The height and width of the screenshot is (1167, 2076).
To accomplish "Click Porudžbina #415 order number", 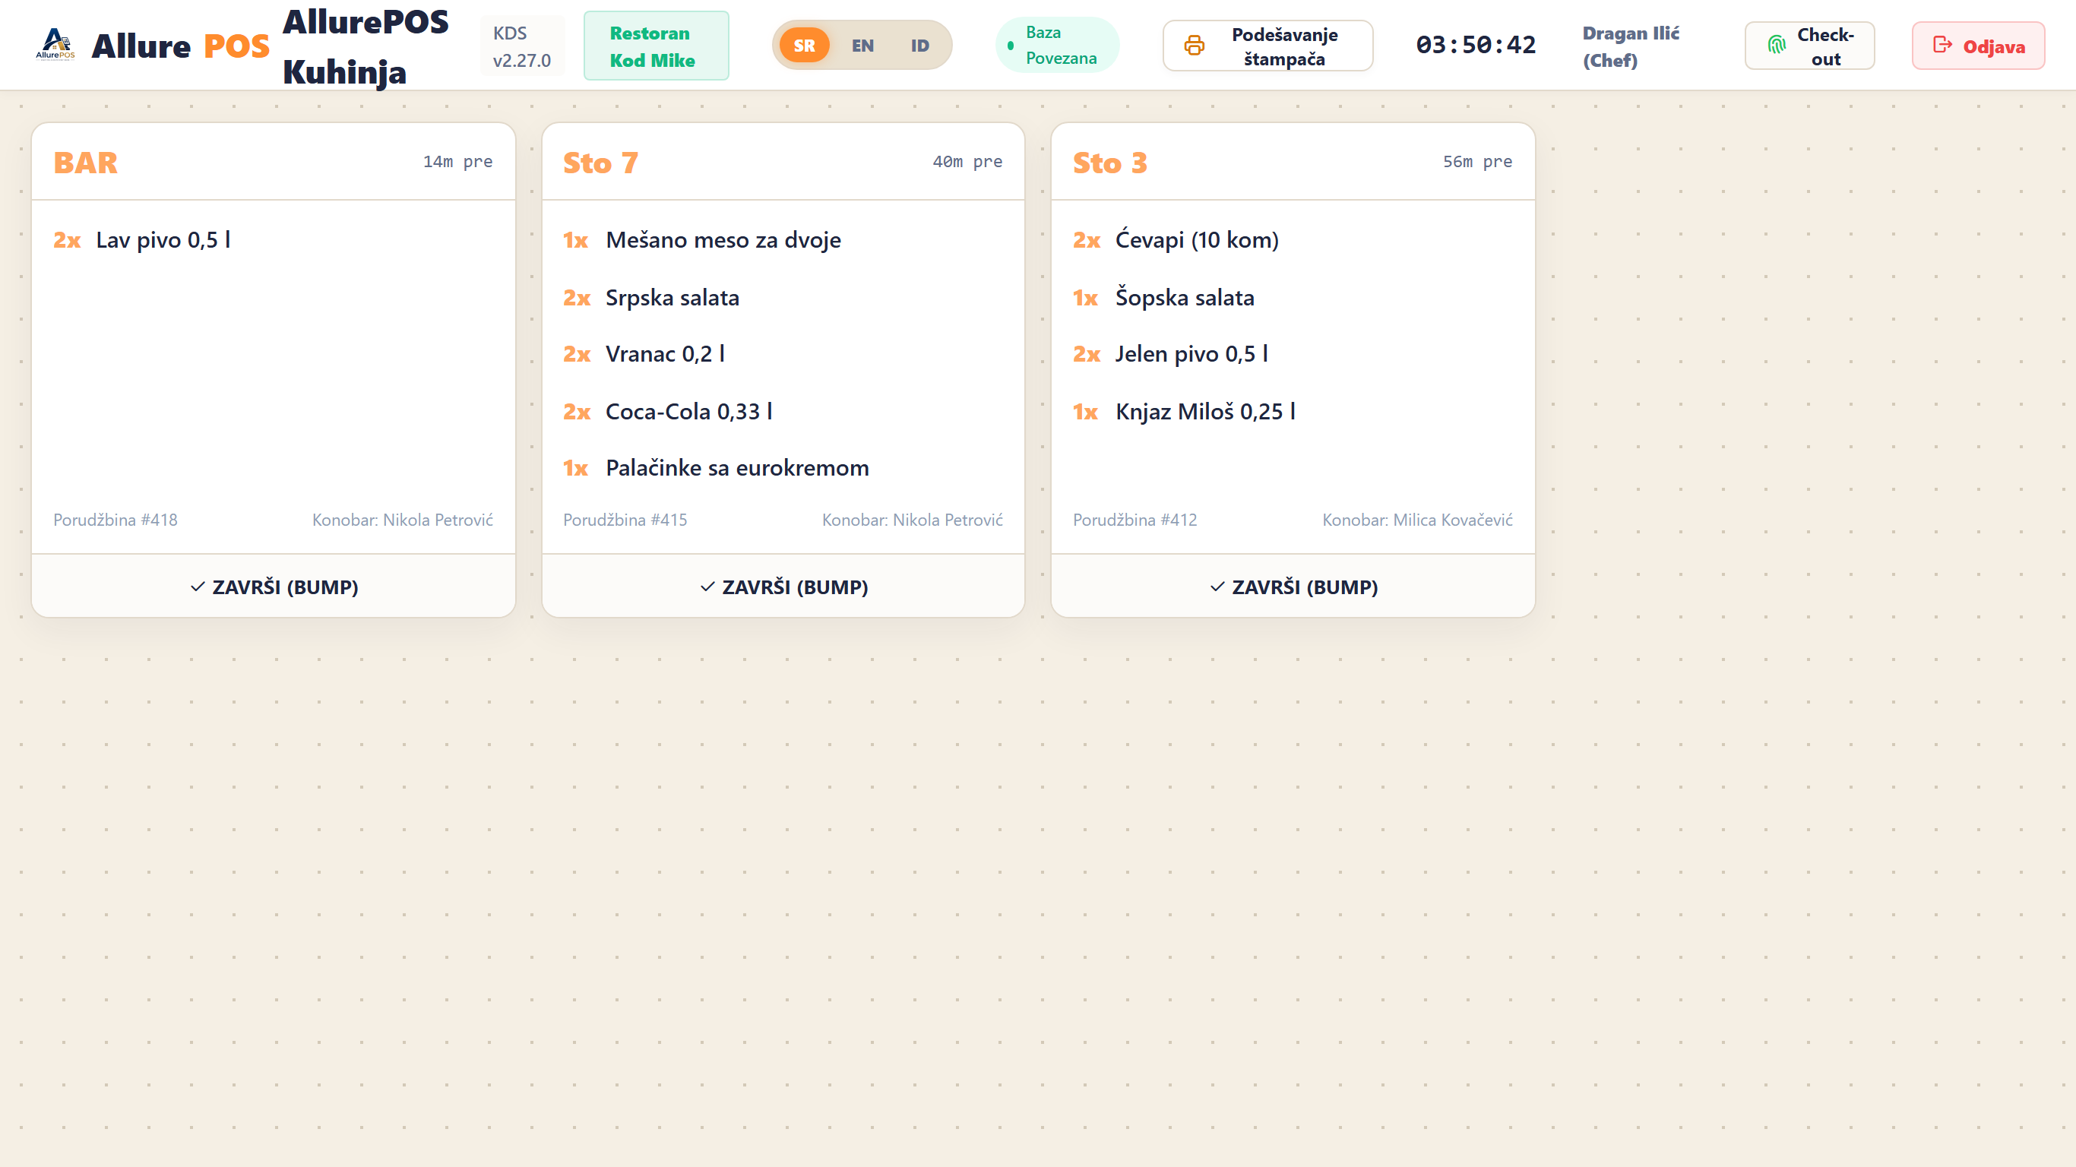I will coord(625,520).
